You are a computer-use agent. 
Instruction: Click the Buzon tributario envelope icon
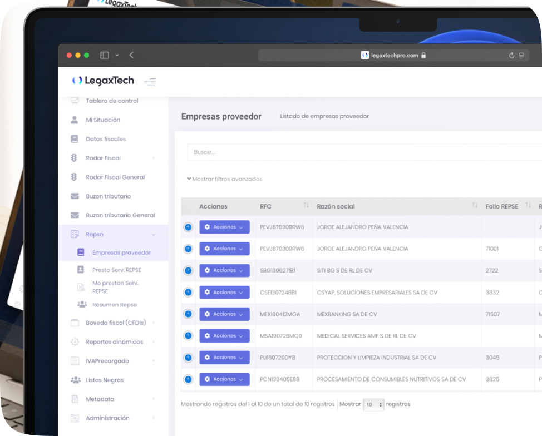(75, 196)
